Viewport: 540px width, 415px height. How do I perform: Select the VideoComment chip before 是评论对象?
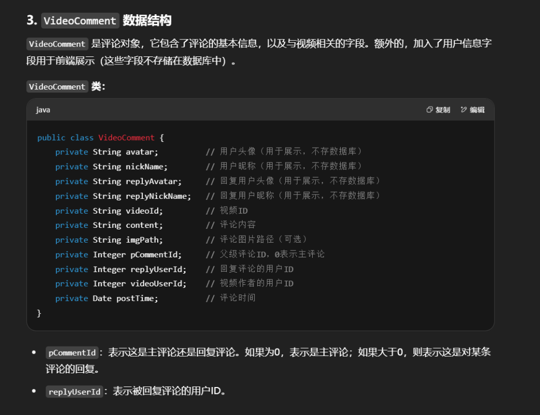pos(57,44)
